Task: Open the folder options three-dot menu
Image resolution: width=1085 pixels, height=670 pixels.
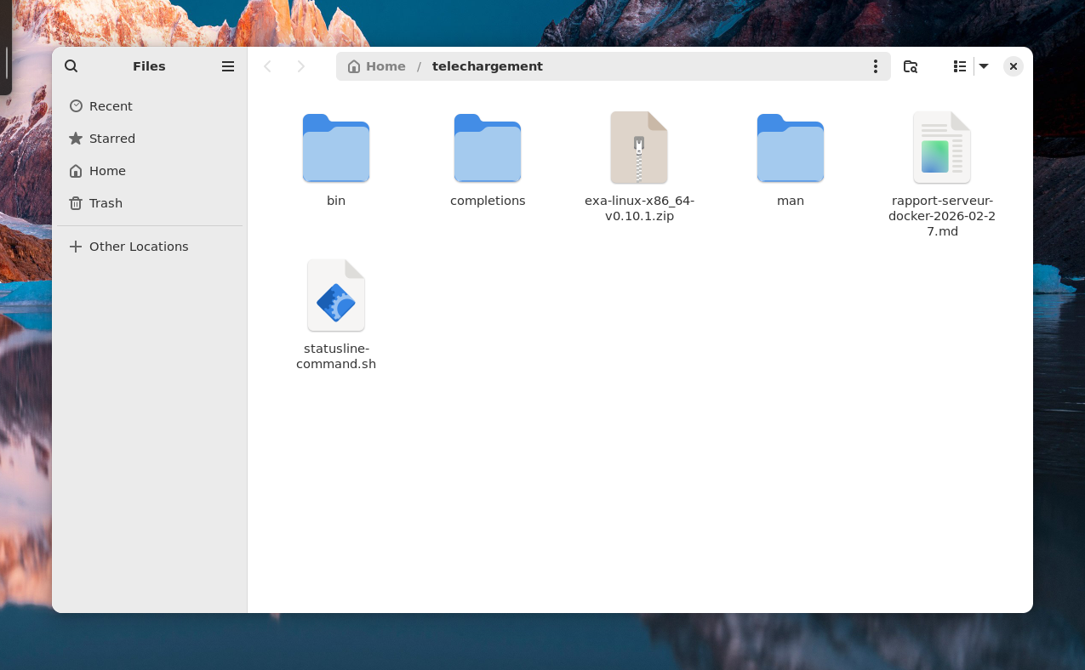Action: click(875, 66)
